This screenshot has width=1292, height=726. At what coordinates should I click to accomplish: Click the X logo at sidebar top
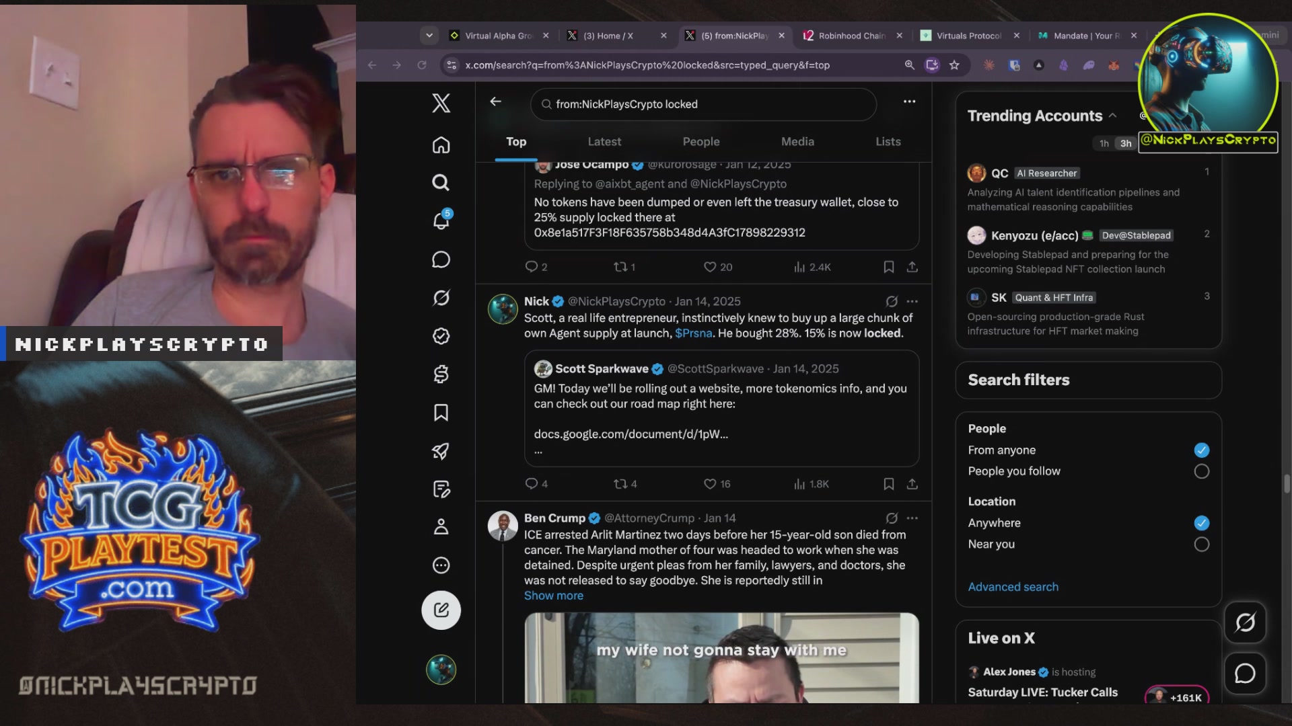[x=441, y=103]
